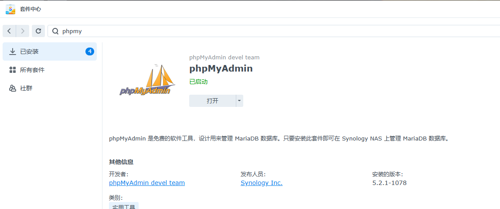The image size is (500, 209).
Task: Click the 打开 open button
Action: coord(212,101)
